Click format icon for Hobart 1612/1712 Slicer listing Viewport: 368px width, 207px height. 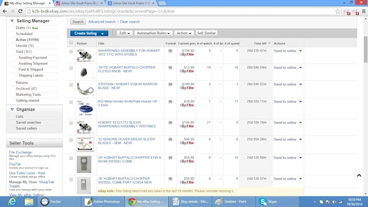[170, 122]
